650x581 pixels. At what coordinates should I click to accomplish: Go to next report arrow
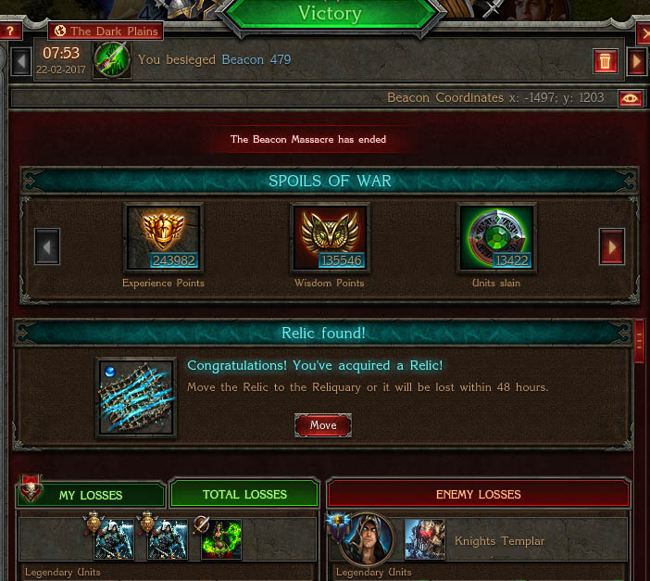click(x=636, y=61)
